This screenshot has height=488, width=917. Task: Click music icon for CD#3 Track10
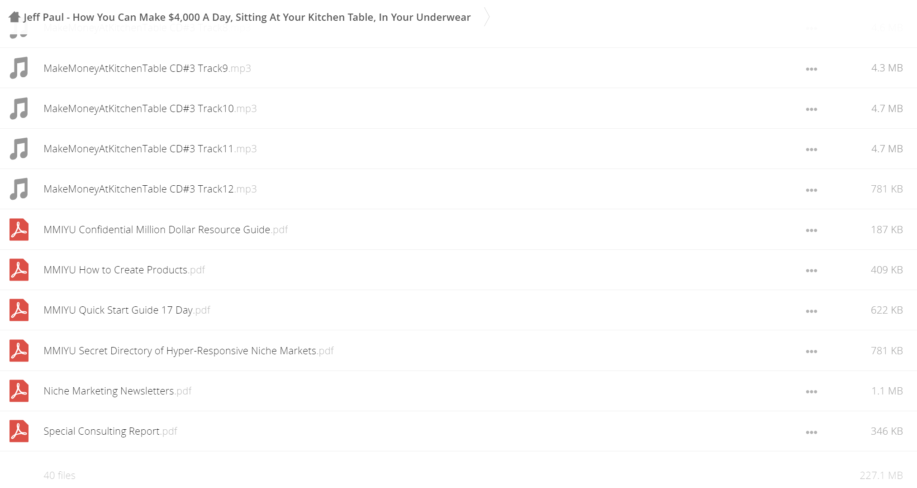(19, 108)
